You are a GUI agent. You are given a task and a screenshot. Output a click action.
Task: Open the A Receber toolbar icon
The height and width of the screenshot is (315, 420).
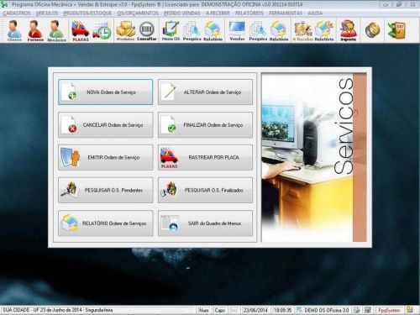pos(302,30)
